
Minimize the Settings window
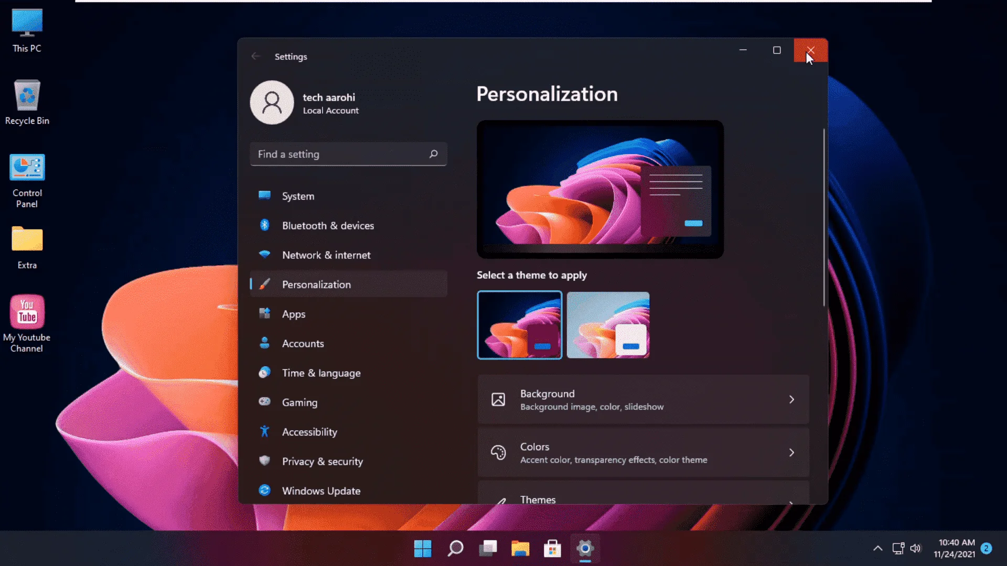743,50
